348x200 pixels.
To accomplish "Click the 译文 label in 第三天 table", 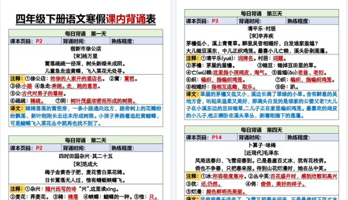I will click(193, 94).
